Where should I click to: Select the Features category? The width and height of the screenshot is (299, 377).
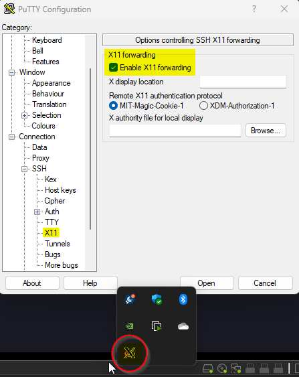pos(45,62)
